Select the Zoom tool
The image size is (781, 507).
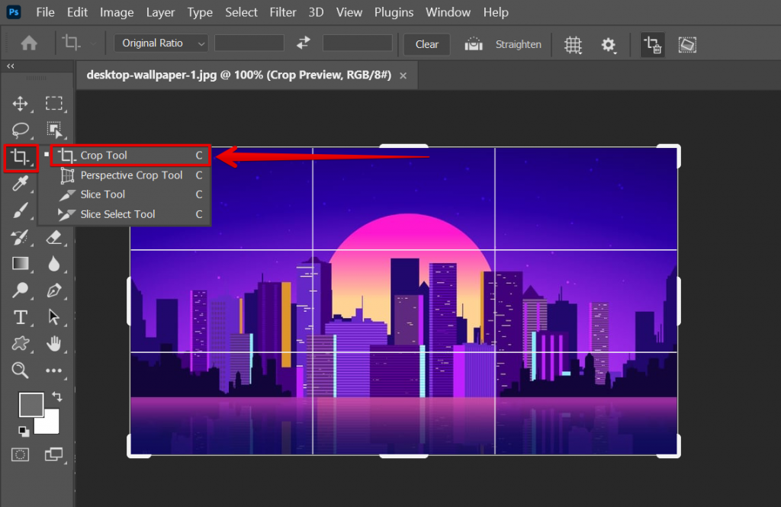tap(20, 371)
